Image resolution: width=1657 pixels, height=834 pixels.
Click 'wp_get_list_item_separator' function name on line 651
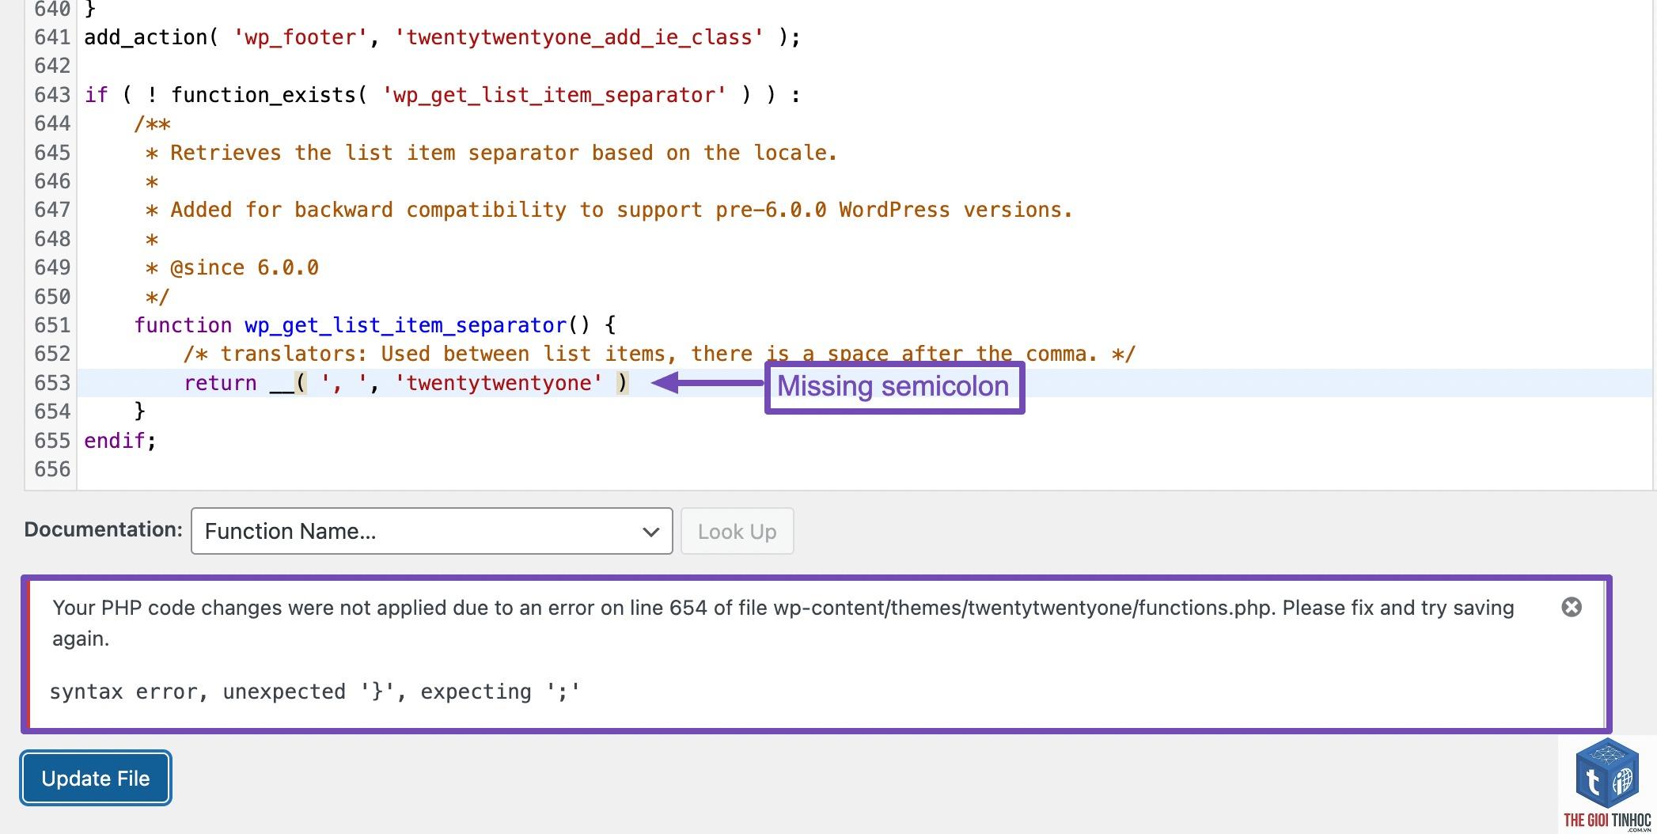[x=405, y=325]
